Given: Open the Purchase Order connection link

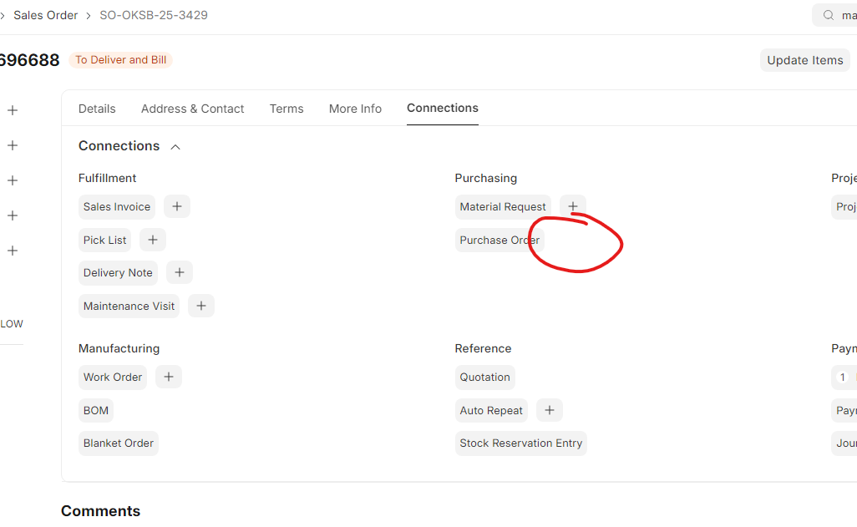Looking at the screenshot, I should [499, 240].
